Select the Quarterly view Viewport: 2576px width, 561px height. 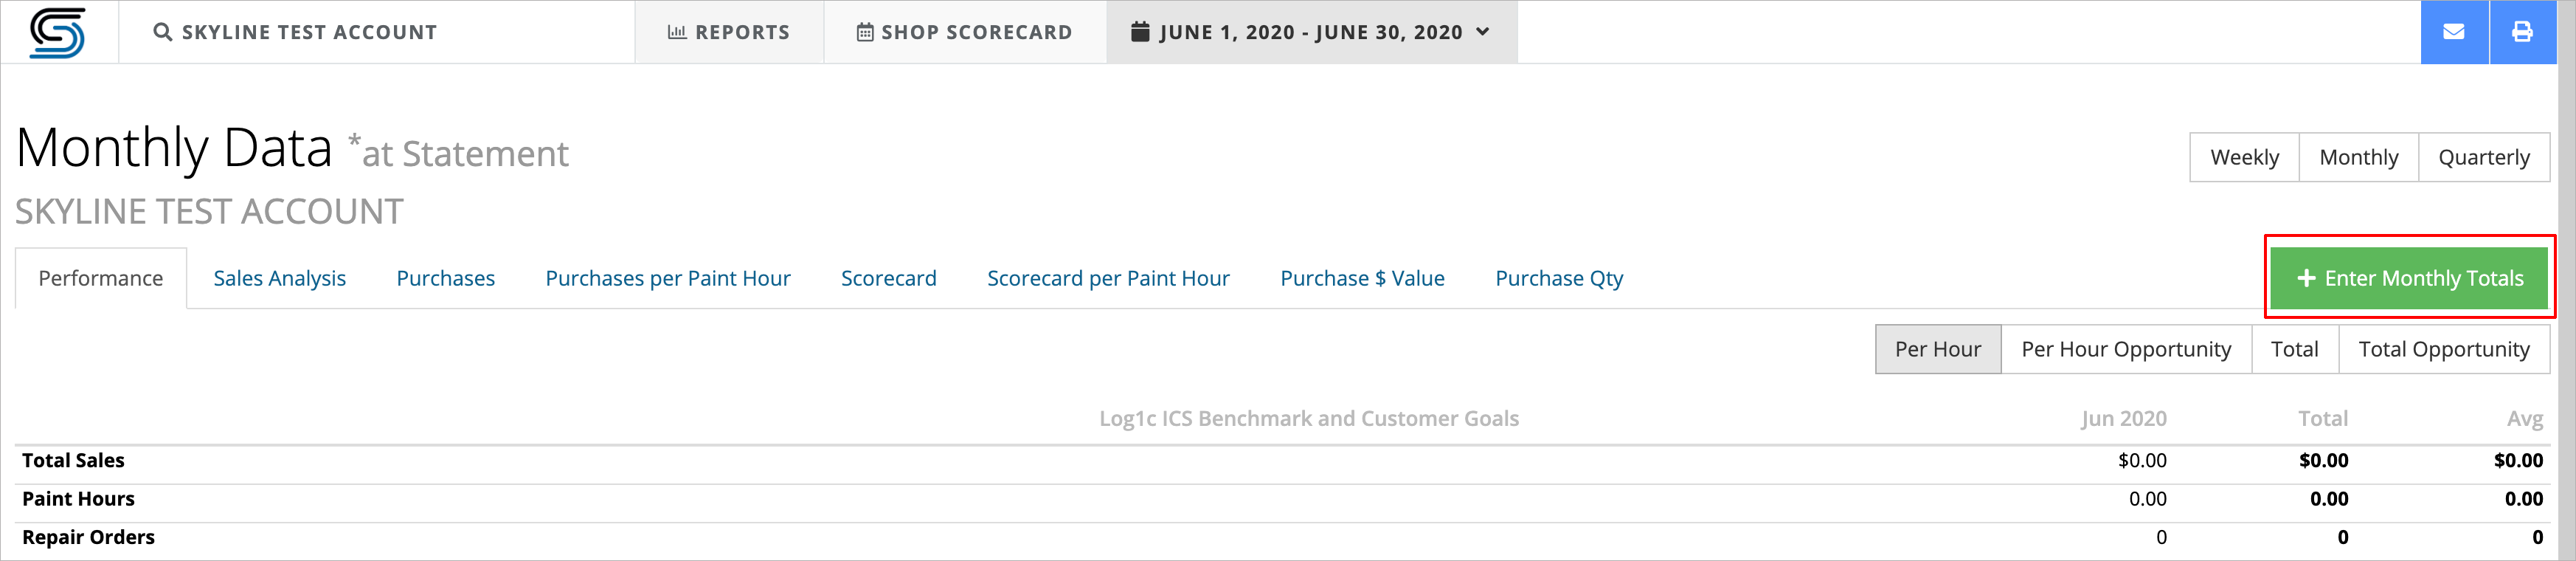[x=2484, y=157]
